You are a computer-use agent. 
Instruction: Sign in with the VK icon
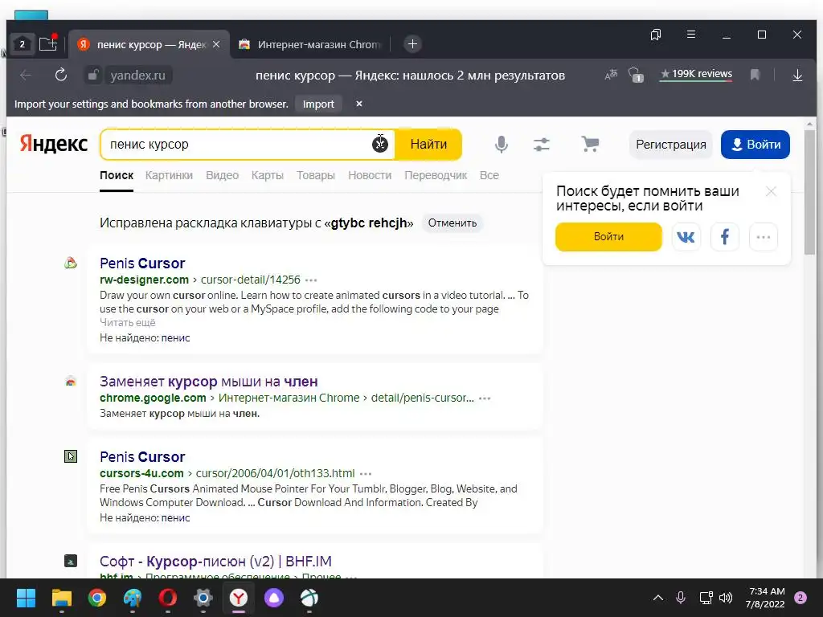[x=686, y=237]
